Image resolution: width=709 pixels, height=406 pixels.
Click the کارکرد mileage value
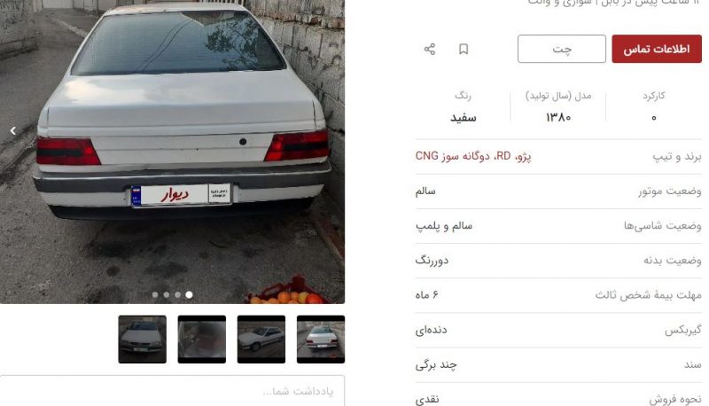tap(653, 118)
